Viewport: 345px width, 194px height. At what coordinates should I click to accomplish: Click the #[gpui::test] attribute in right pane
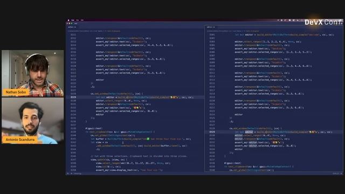[233, 163]
